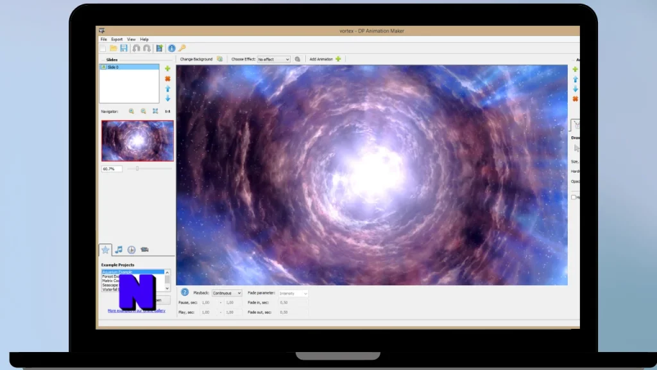Redo the action in the toolbar
This screenshot has width=657, height=370.
tap(147, 49)
